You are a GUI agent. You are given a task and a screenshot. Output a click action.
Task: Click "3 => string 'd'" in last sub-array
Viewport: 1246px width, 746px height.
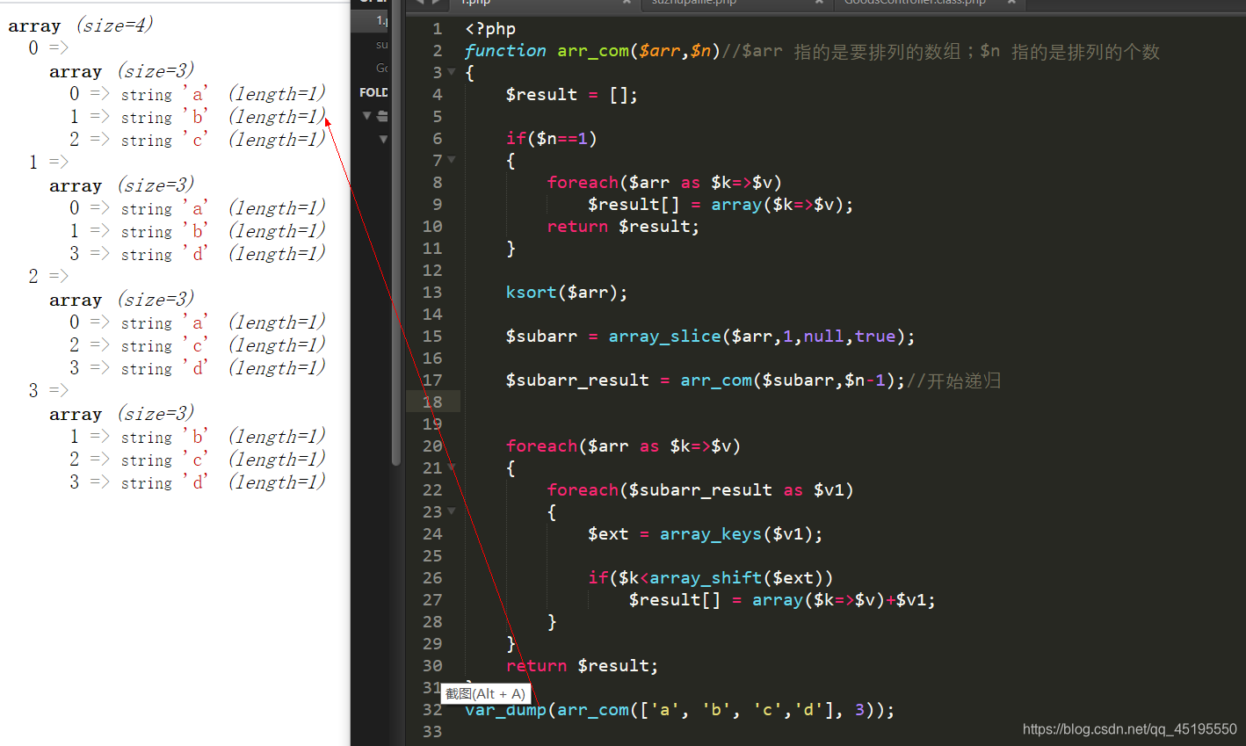click(x=139, y=482)
